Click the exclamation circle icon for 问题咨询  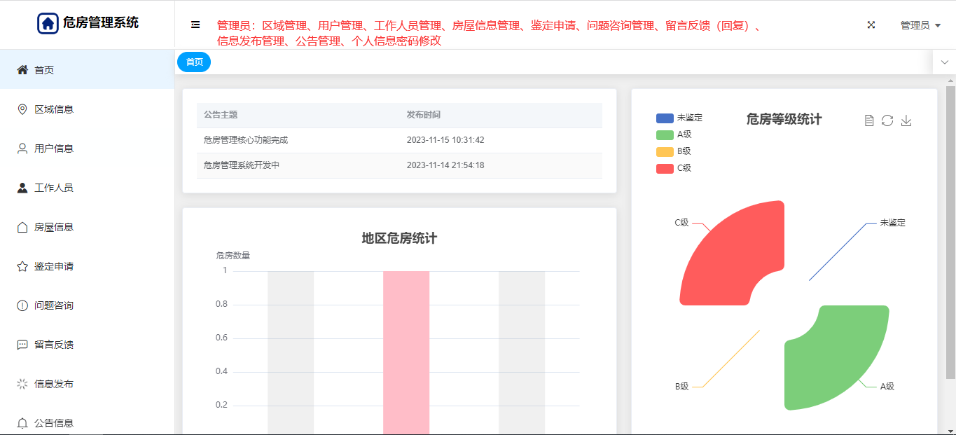pos(22,305)
